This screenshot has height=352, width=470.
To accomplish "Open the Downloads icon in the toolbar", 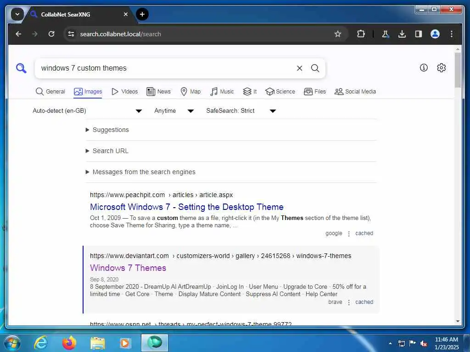I will tap(402, 34).
